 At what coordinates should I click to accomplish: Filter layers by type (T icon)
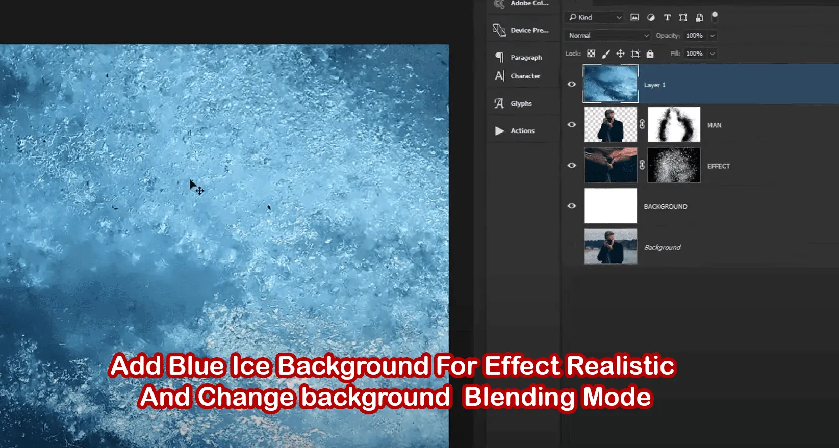667,17
